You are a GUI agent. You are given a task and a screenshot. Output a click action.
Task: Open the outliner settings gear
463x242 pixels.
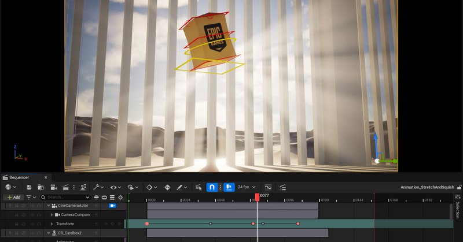tap(120, 197)
